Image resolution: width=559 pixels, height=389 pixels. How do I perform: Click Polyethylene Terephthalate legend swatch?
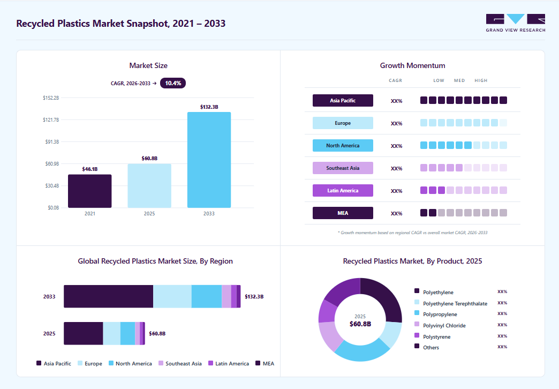417,302
